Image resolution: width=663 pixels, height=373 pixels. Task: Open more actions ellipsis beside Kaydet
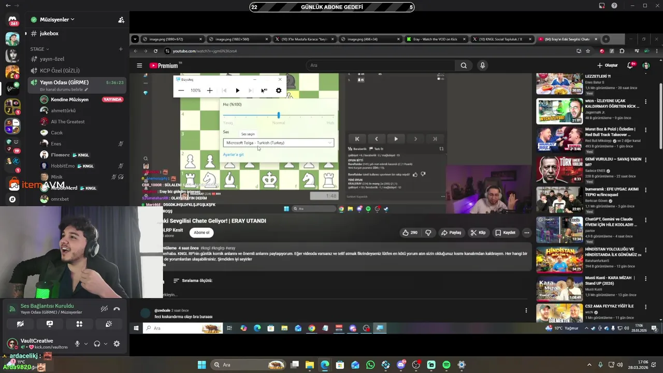click(526, 233)
